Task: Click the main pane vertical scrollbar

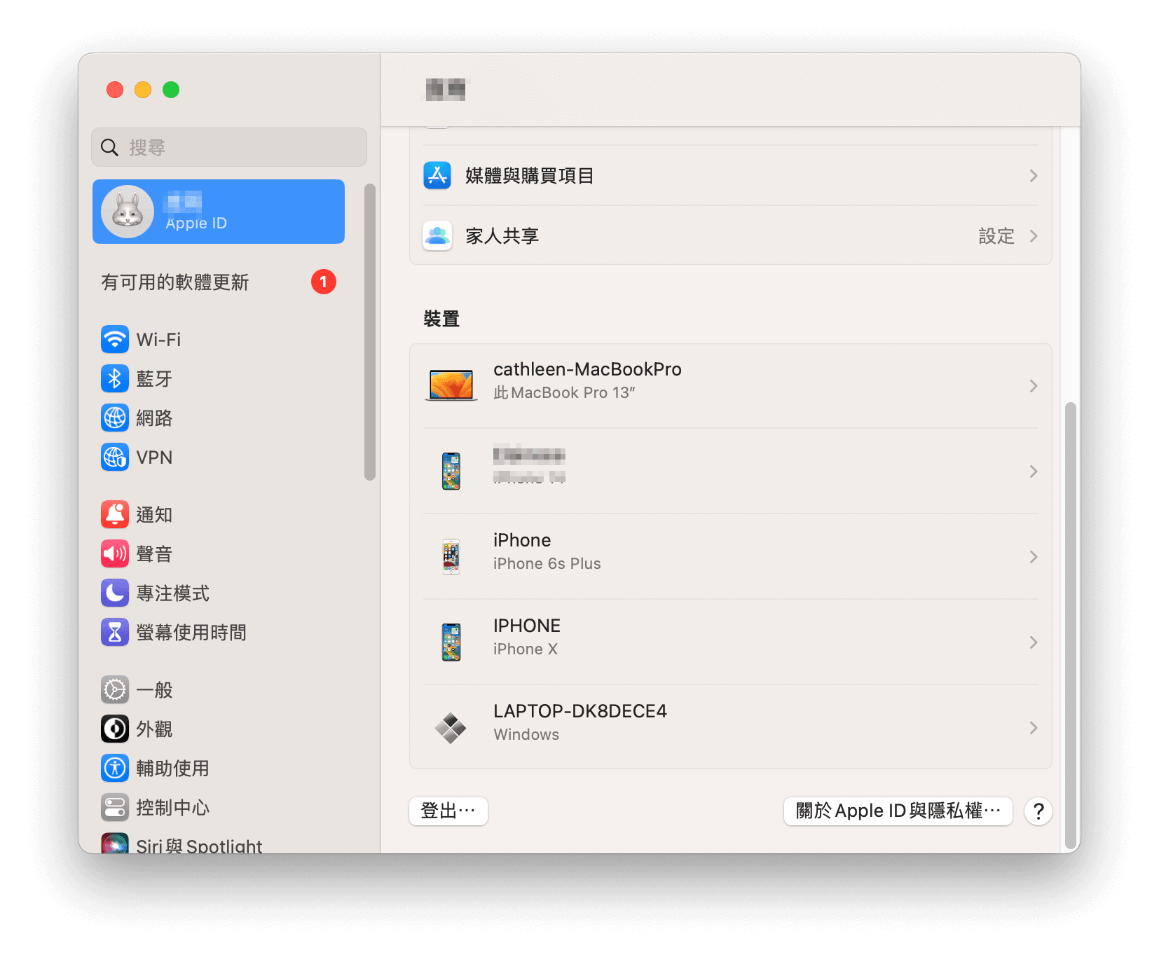Action: click(1070, 625)
